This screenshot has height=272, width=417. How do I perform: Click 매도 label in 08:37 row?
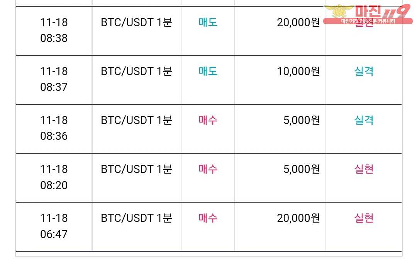pyautogui.click(x=208, y=71)
